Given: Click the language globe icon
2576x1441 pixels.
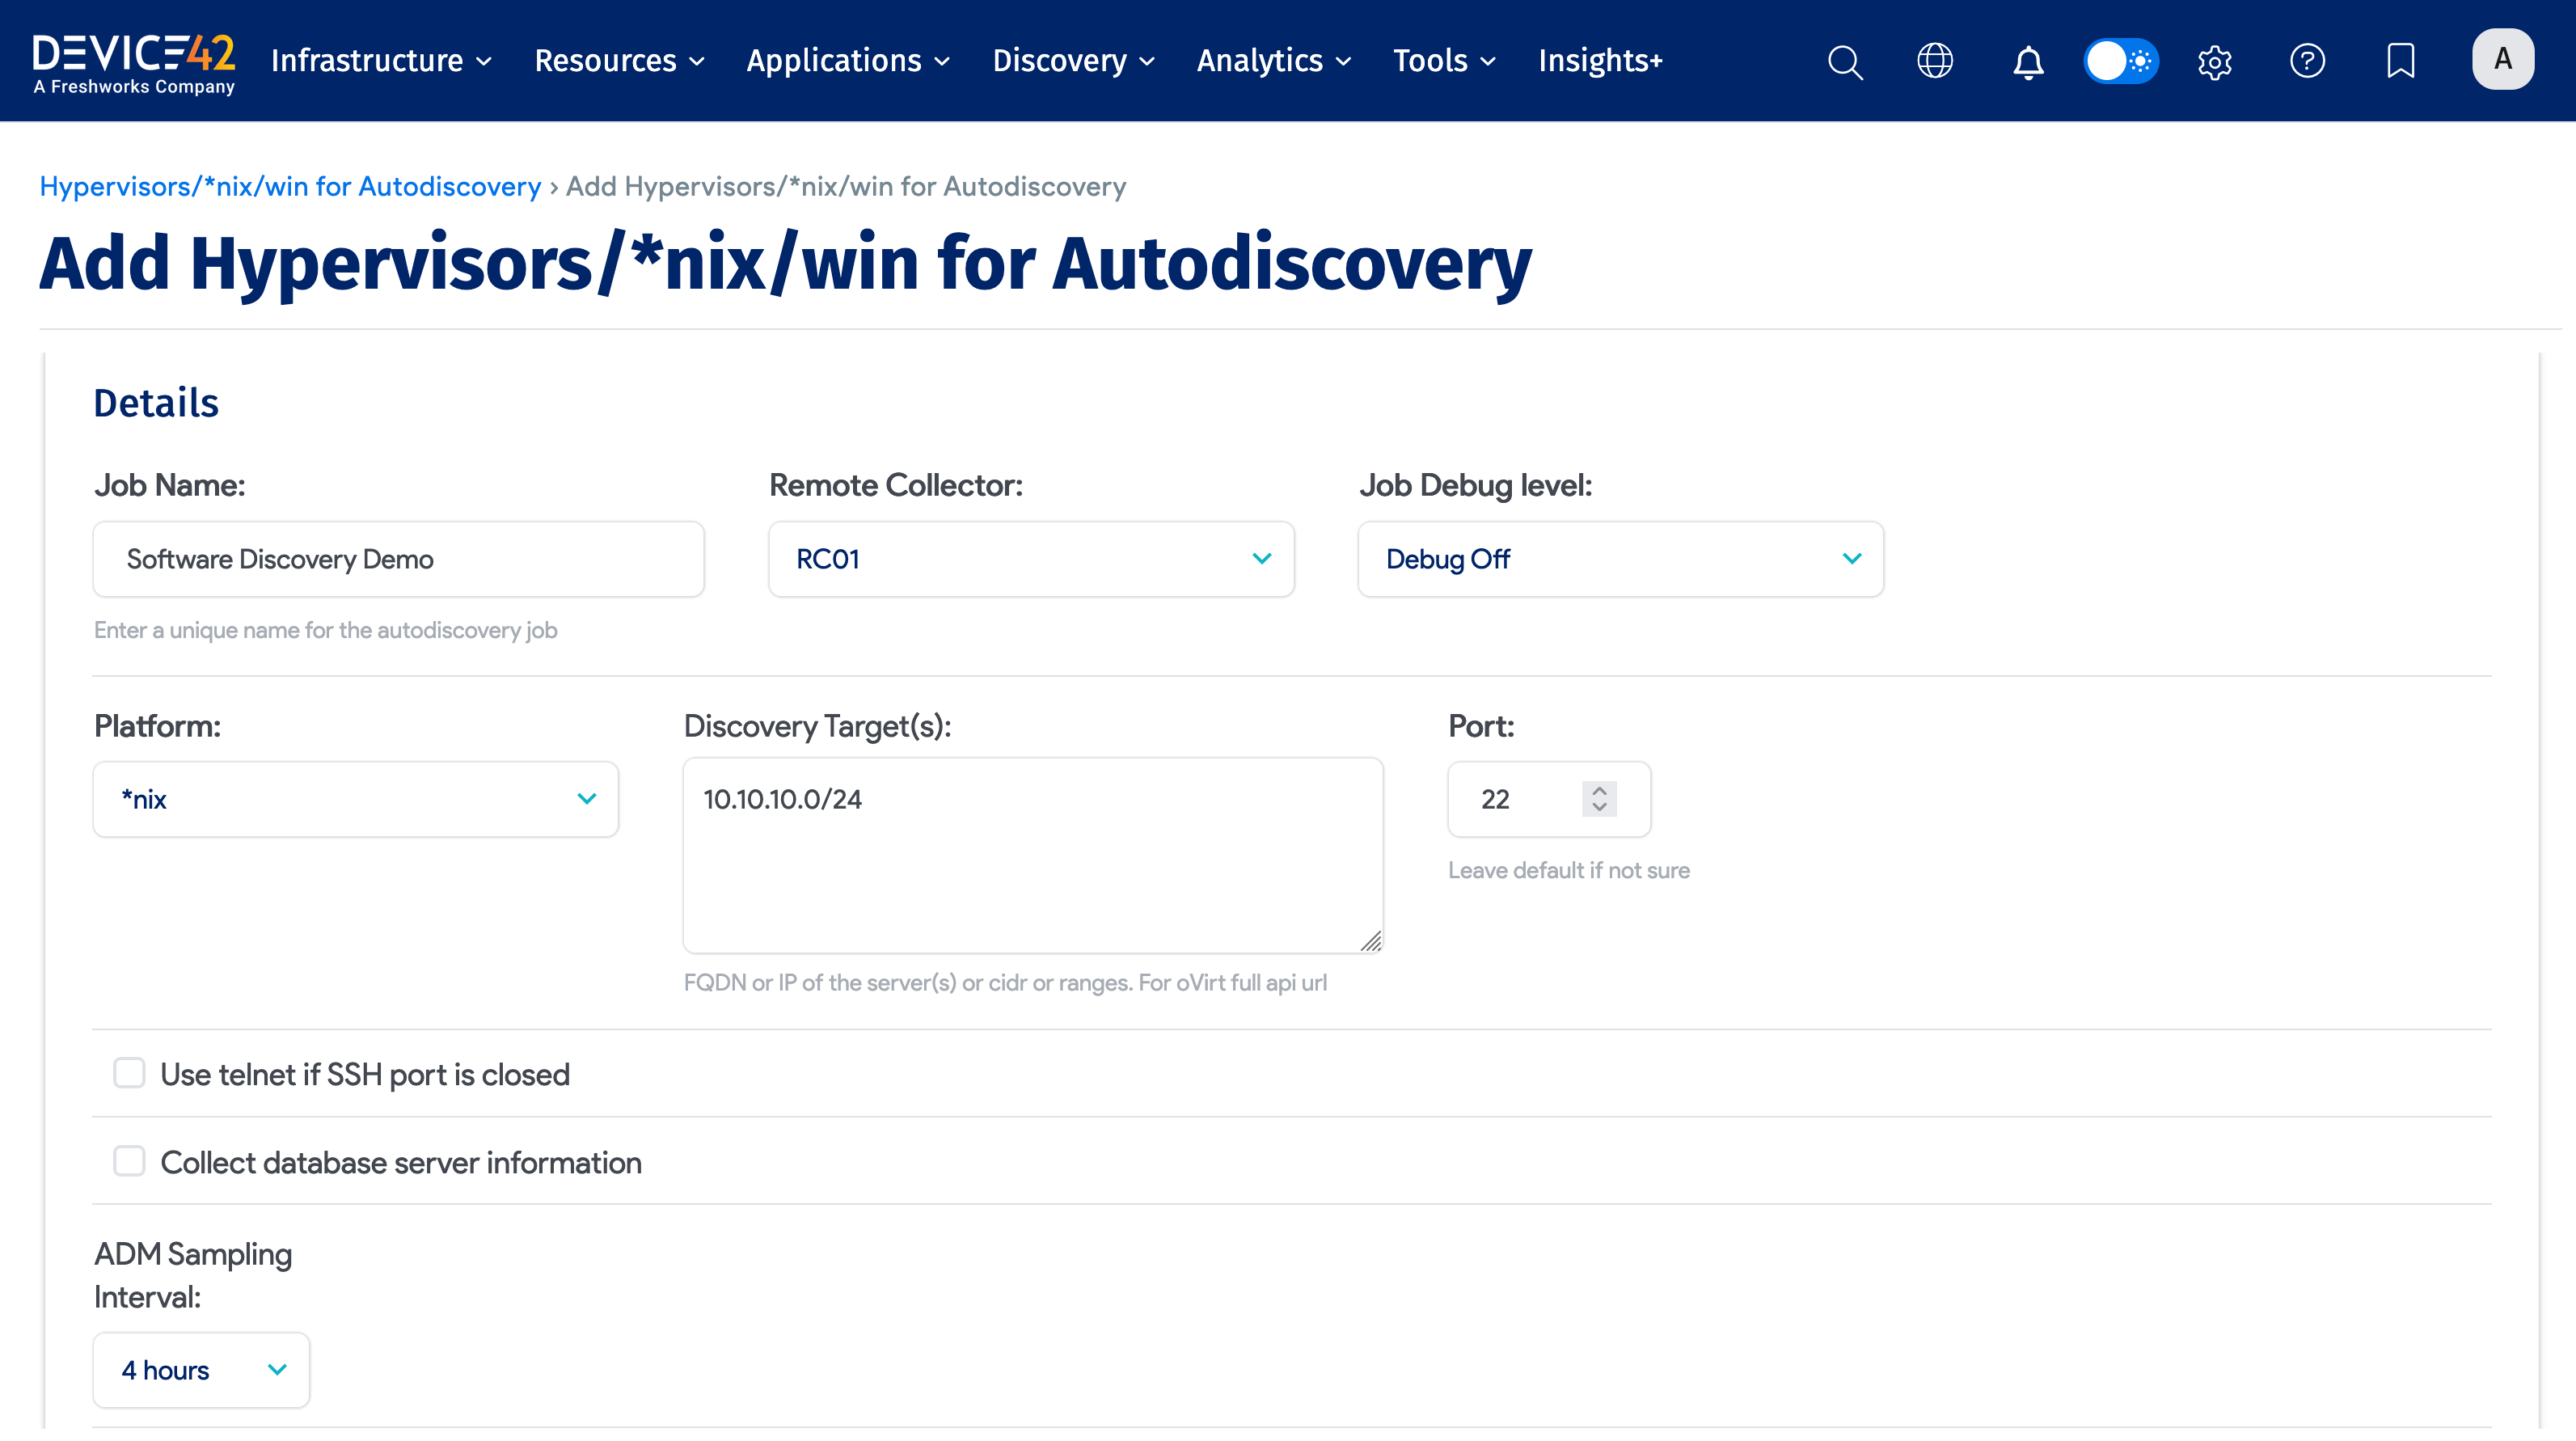Looking at the screenshot, I should pos(1934,61).
